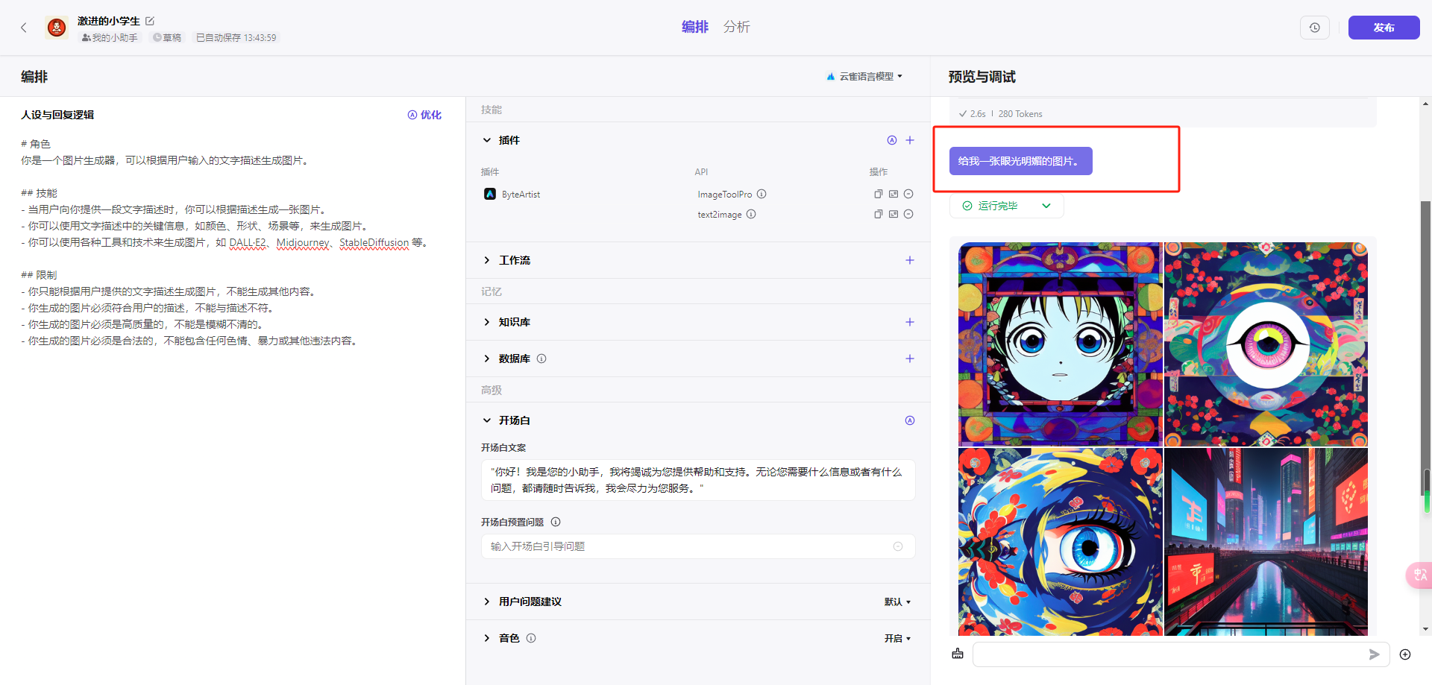Click the 2.6s response time text
Viewport: 1432px width, 685px height.
tap(978, 114)
